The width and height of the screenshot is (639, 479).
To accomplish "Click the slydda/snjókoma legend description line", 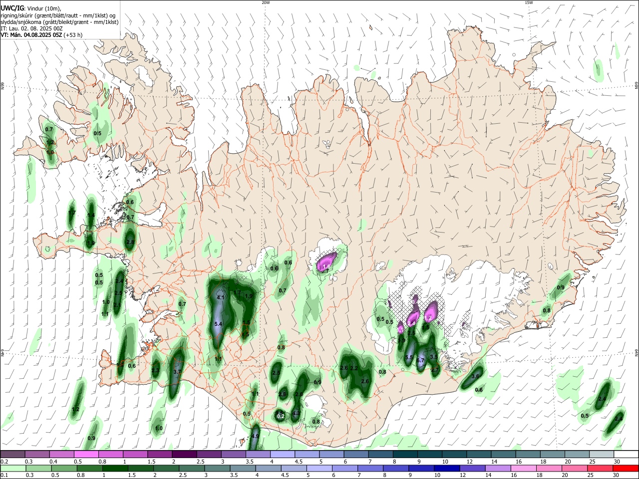I will tap(59, 22).
